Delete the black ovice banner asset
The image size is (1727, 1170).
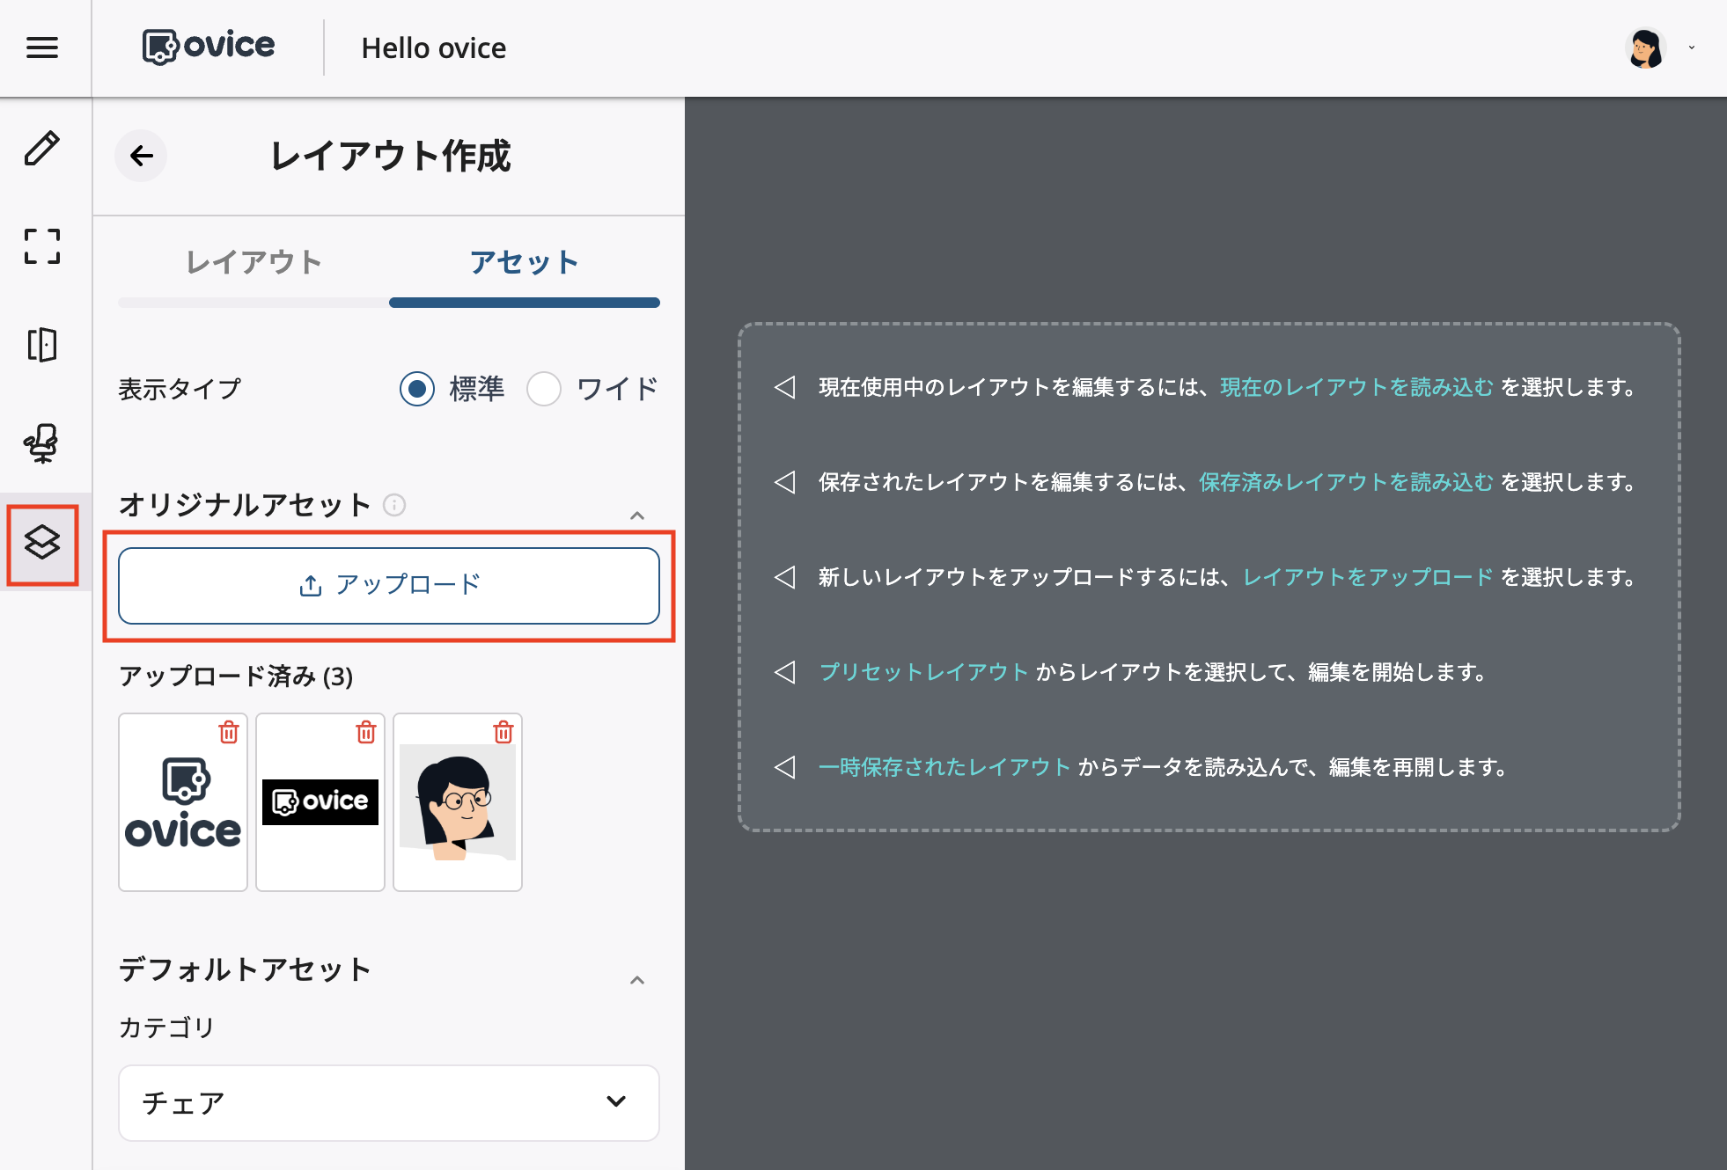coord(366,732)
